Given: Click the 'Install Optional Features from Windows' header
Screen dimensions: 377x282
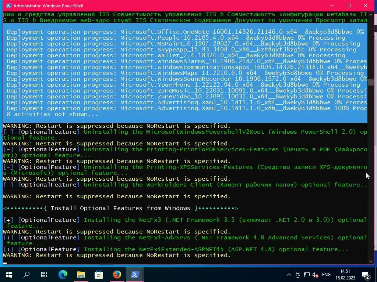Looking at the screenshot, I should click(x=121, y=208).
